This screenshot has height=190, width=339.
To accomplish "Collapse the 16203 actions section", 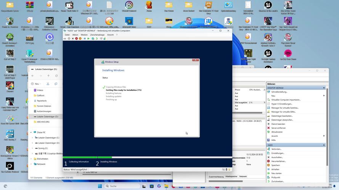I will click(x=324, y=145).
